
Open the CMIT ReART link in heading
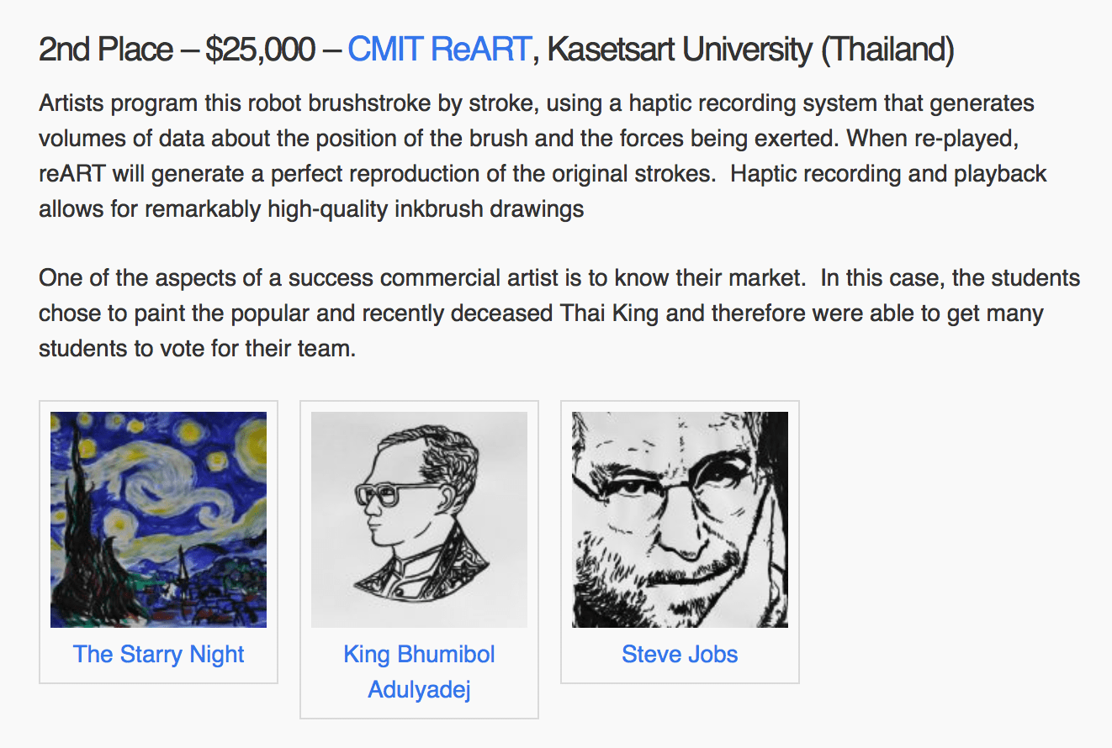[x=437, y=50]
